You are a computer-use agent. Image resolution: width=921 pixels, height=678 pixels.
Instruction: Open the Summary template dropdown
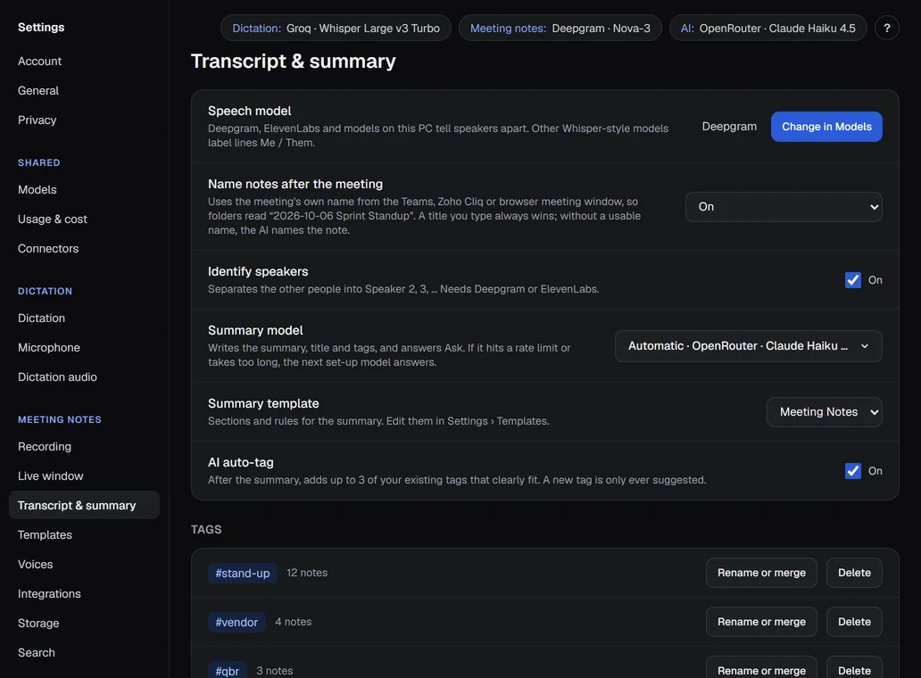click(824, 412)
